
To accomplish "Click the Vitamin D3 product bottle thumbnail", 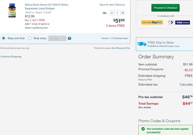I will [12, 11].
